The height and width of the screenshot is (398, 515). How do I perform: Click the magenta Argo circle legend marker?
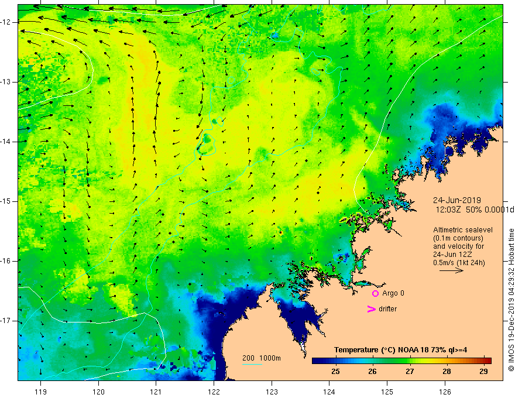[375, 293]
